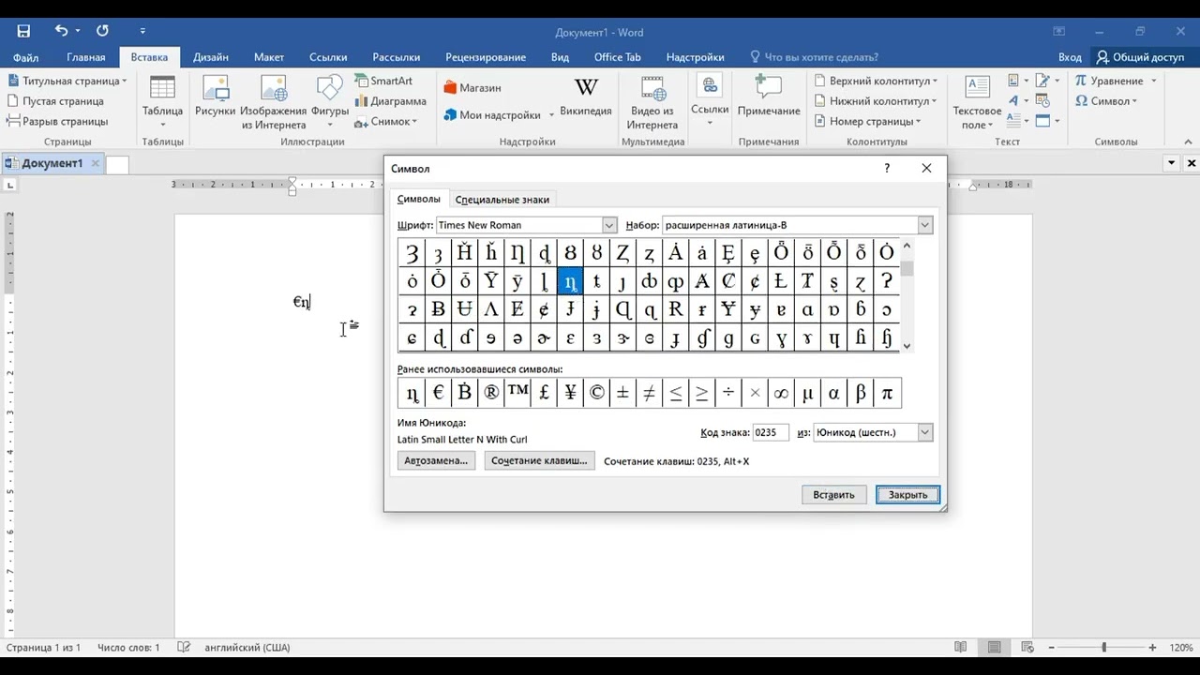Redo the action in Quick Access Toolbar

pos(102,31)
